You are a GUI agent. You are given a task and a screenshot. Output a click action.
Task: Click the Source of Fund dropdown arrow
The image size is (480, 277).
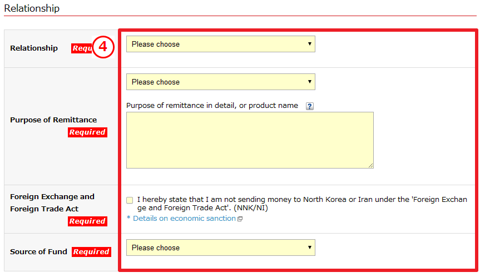click(309, 248)
